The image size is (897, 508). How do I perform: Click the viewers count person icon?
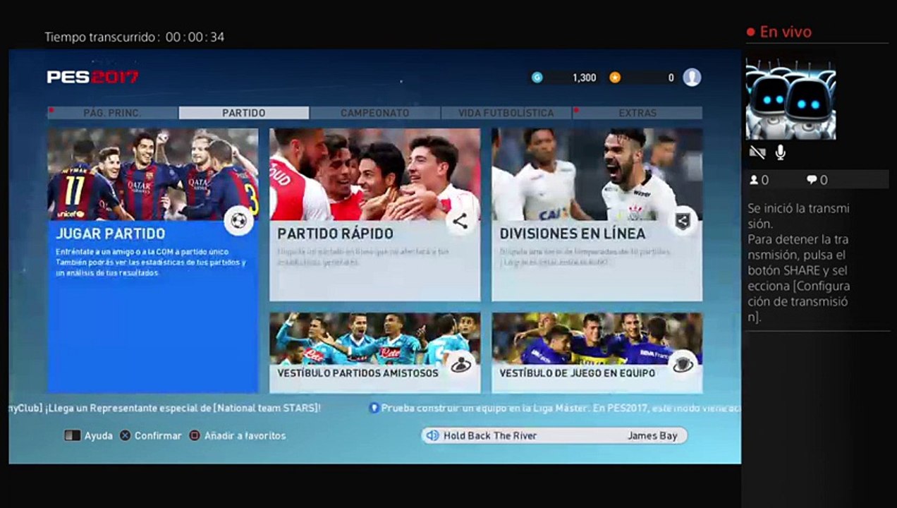[754, 180]
